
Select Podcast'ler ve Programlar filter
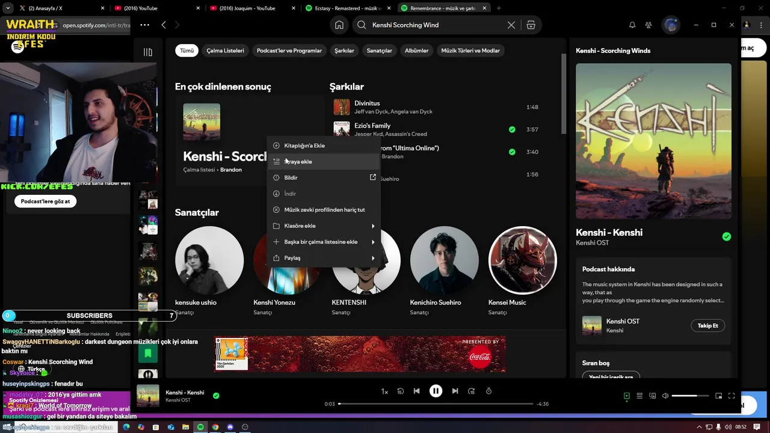[289, 51]
